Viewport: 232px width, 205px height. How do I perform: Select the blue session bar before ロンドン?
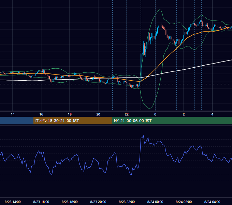pyautogui.click(x=17, y=121)
